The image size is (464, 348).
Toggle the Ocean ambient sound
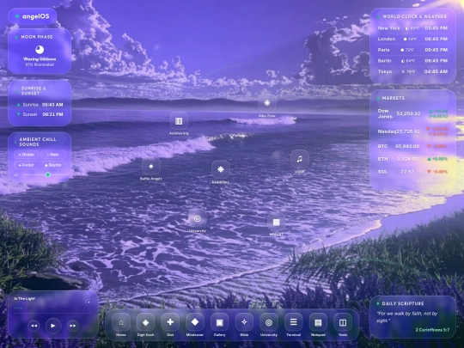pos(27,155)
